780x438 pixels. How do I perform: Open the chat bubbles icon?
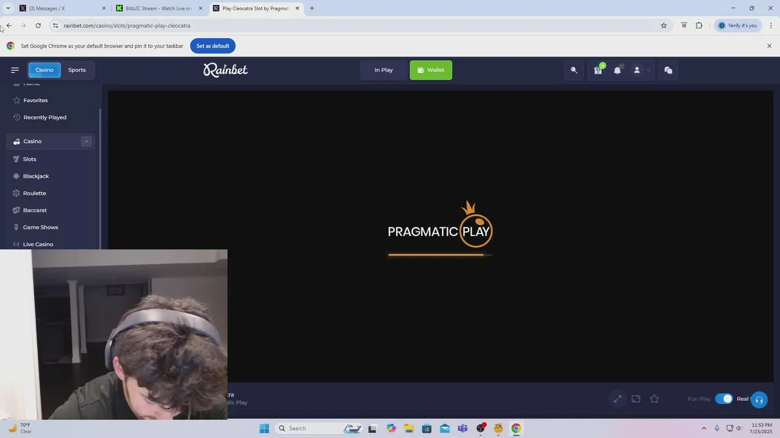click(668, 70)
